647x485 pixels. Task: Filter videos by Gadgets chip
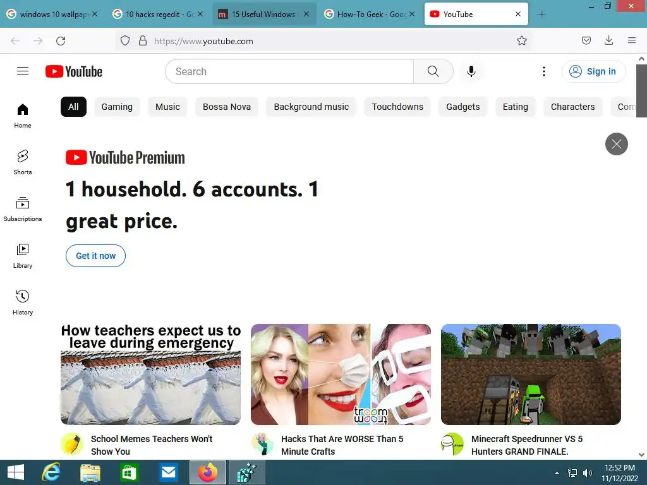tap(463, 107)
